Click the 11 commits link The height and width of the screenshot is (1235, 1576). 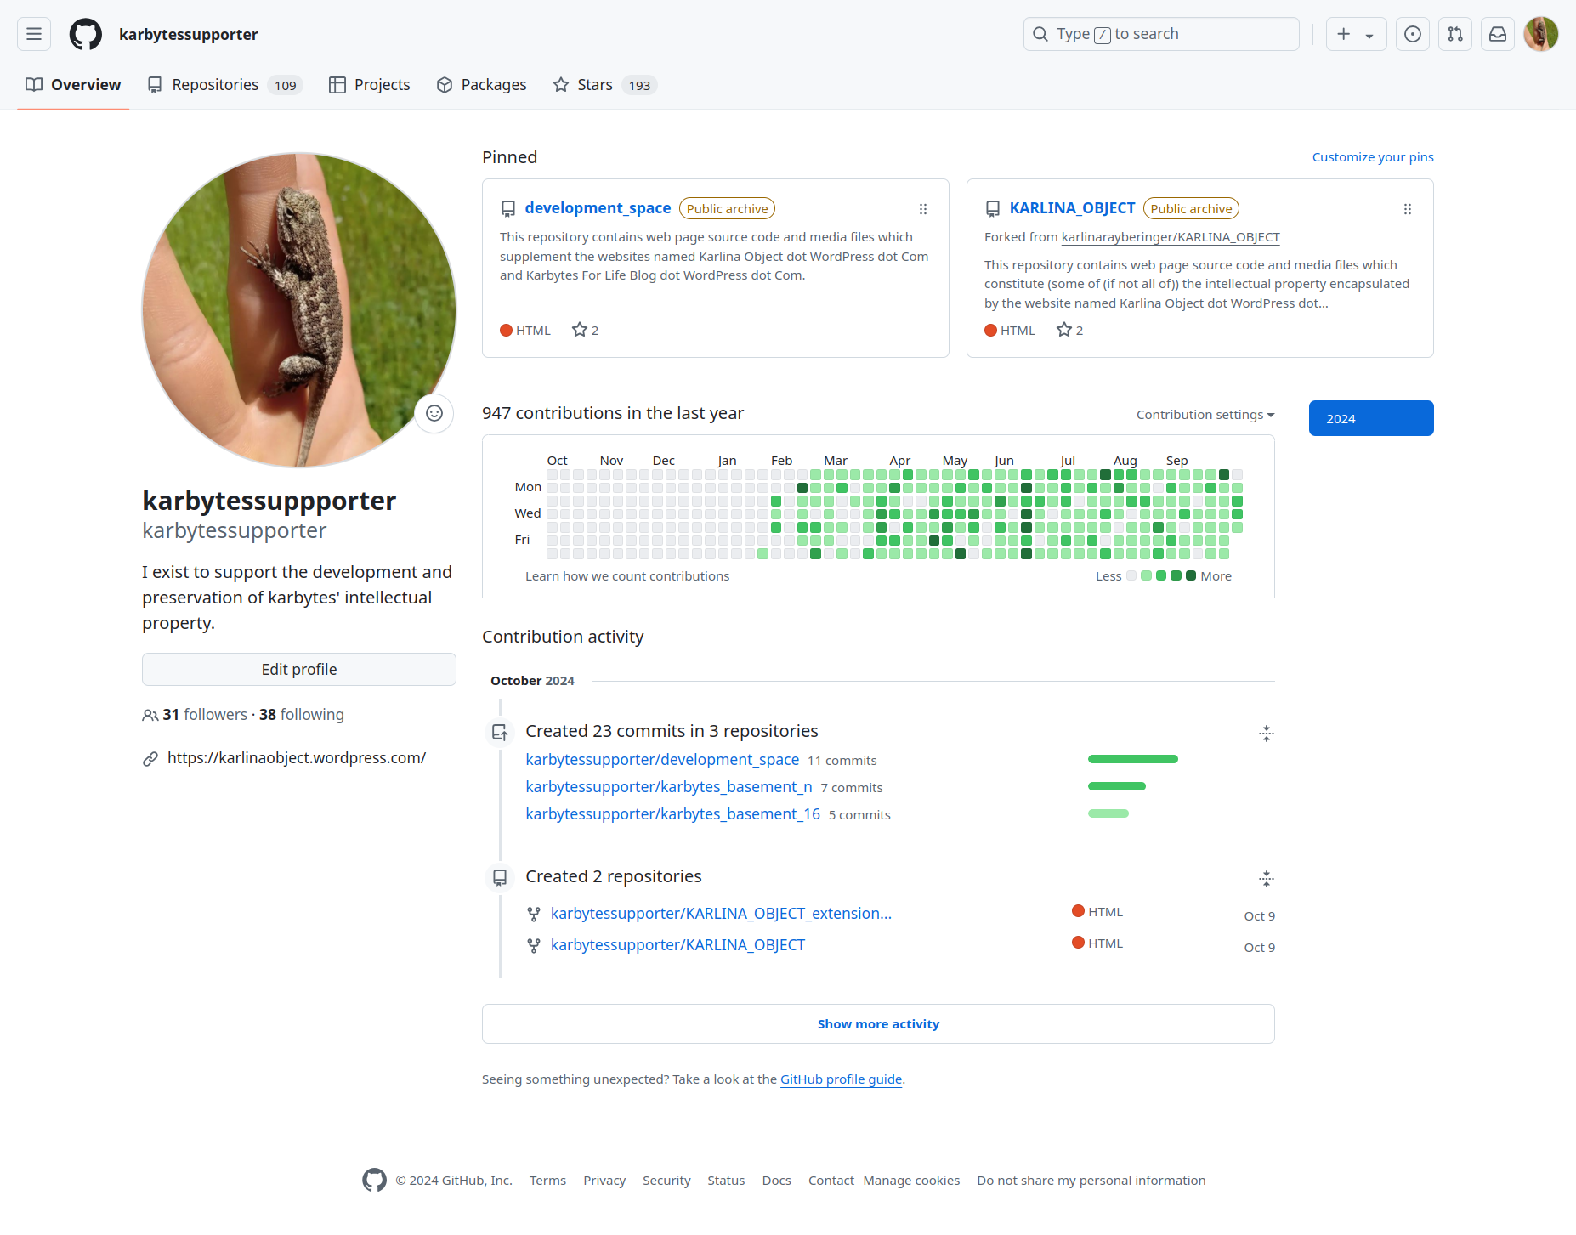click(842, 761)
